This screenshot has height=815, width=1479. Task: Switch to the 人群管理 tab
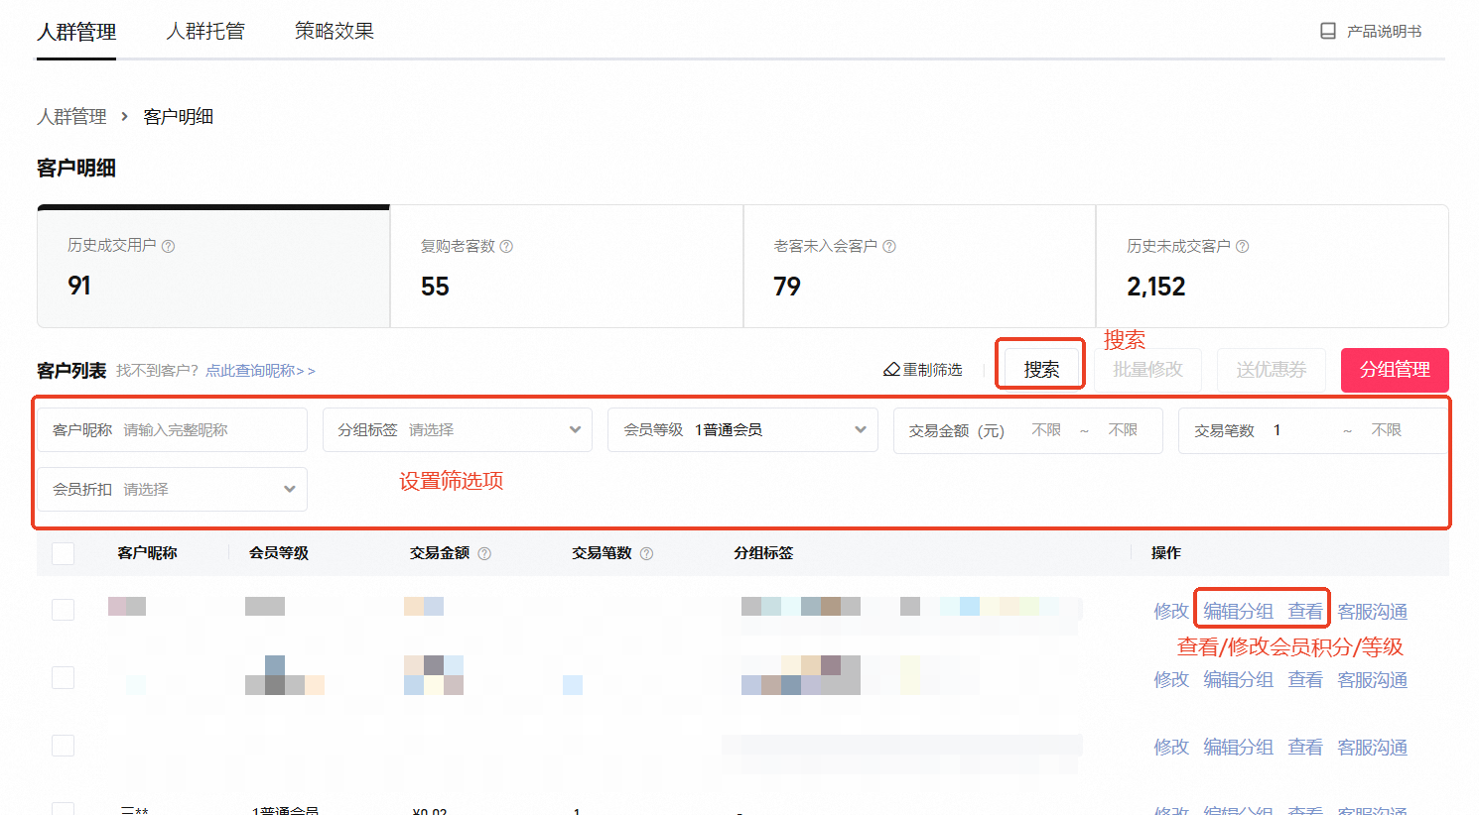pyautogui.click(x=76, y=32)
